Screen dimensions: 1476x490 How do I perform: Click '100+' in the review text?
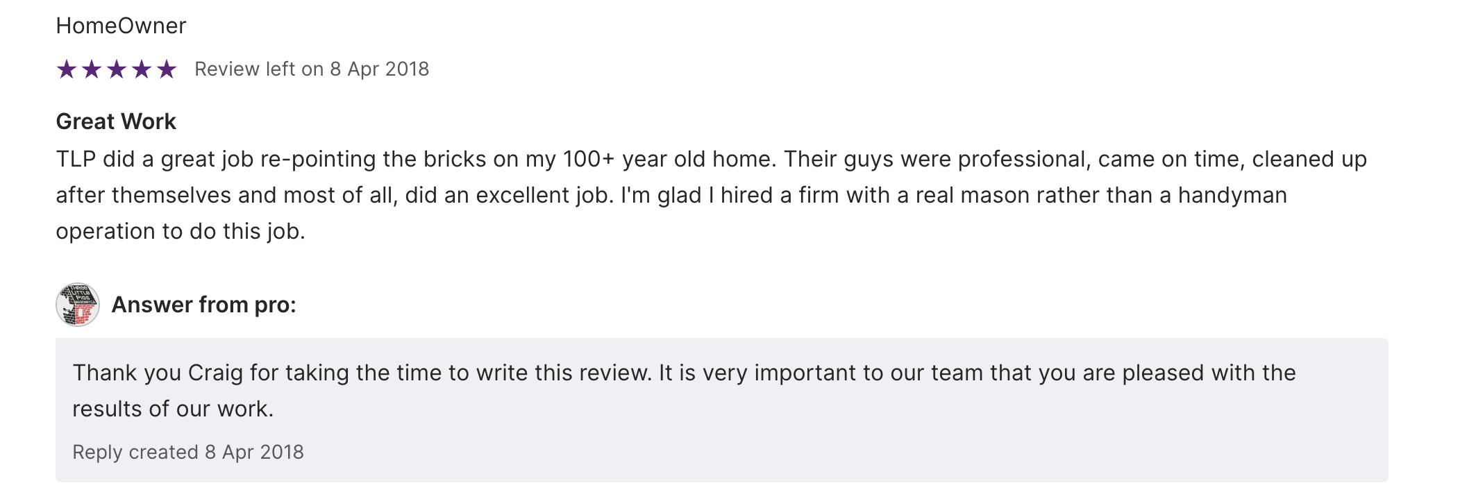click(589, 159)
